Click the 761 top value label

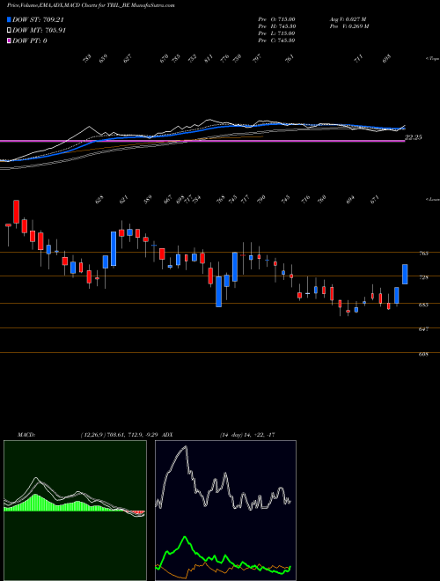290,59
